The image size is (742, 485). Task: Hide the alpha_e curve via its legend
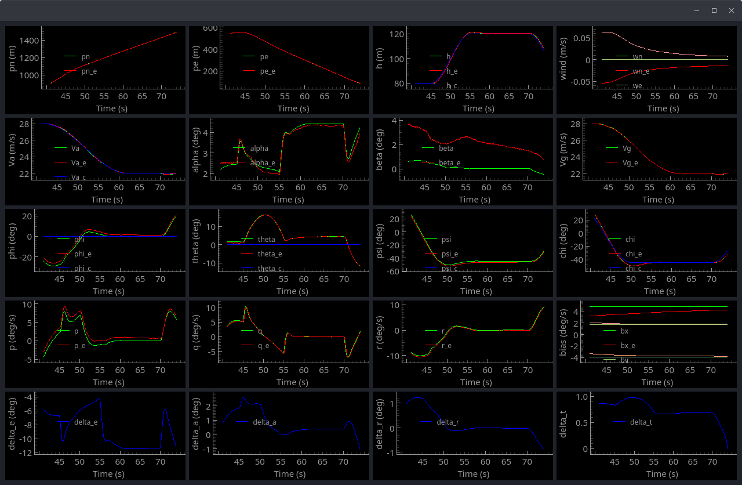coord(263,163)
